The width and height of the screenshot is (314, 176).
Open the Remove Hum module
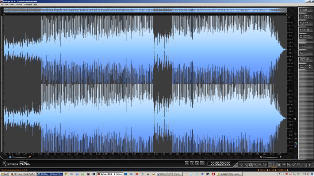point(306,23)
